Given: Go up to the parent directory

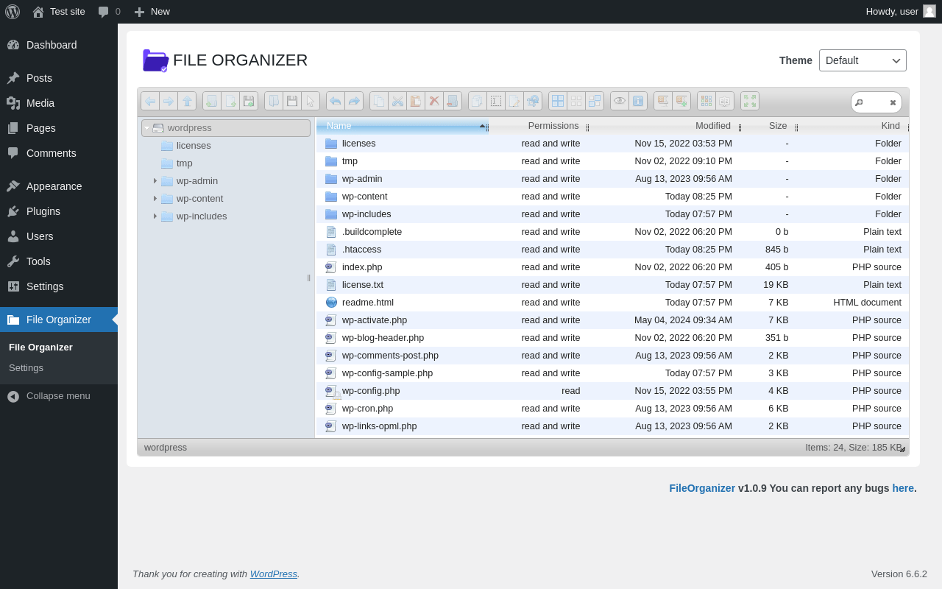Looking at the screenshot, I should [x=187, y=101].
